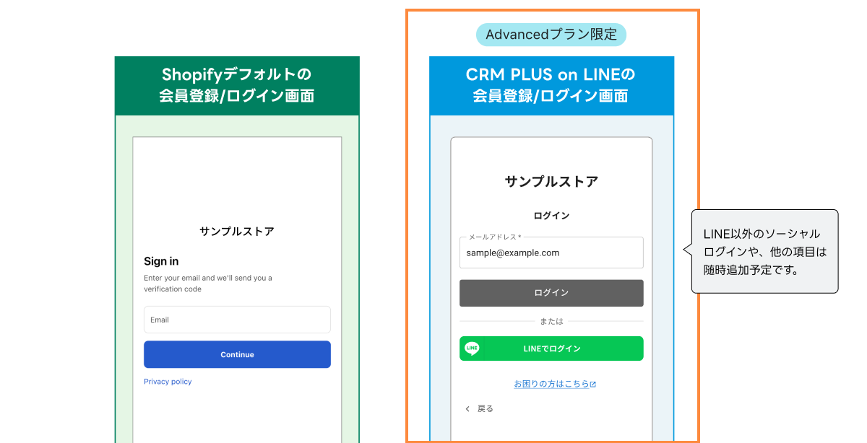This screenshot has width=867, height=443.
Task: Click the gray ログイン button
Action: click(x=551, y=293)
